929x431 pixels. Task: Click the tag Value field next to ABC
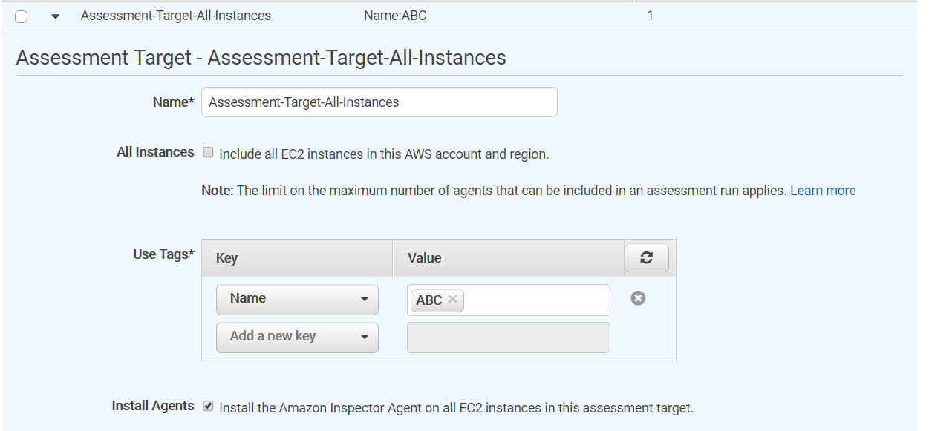tap(535, 300)
